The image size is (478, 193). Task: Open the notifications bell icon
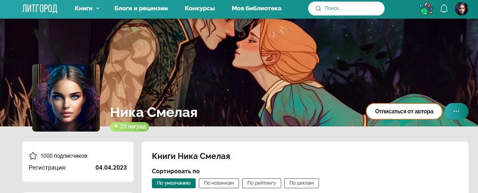tap(444, 8)
